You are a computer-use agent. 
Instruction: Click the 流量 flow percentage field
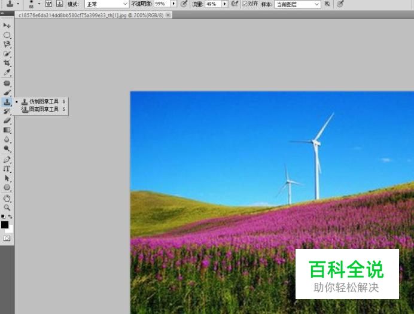[212, 4]
